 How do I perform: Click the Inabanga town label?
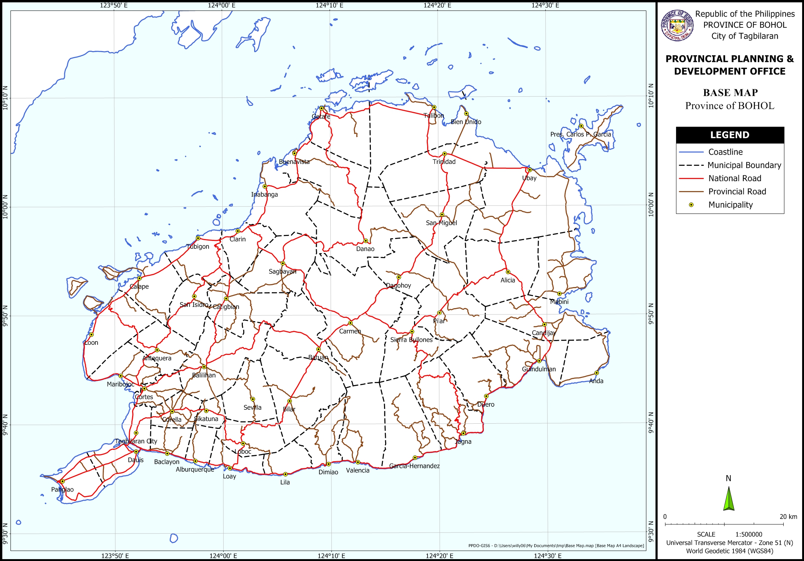point(264,195)
